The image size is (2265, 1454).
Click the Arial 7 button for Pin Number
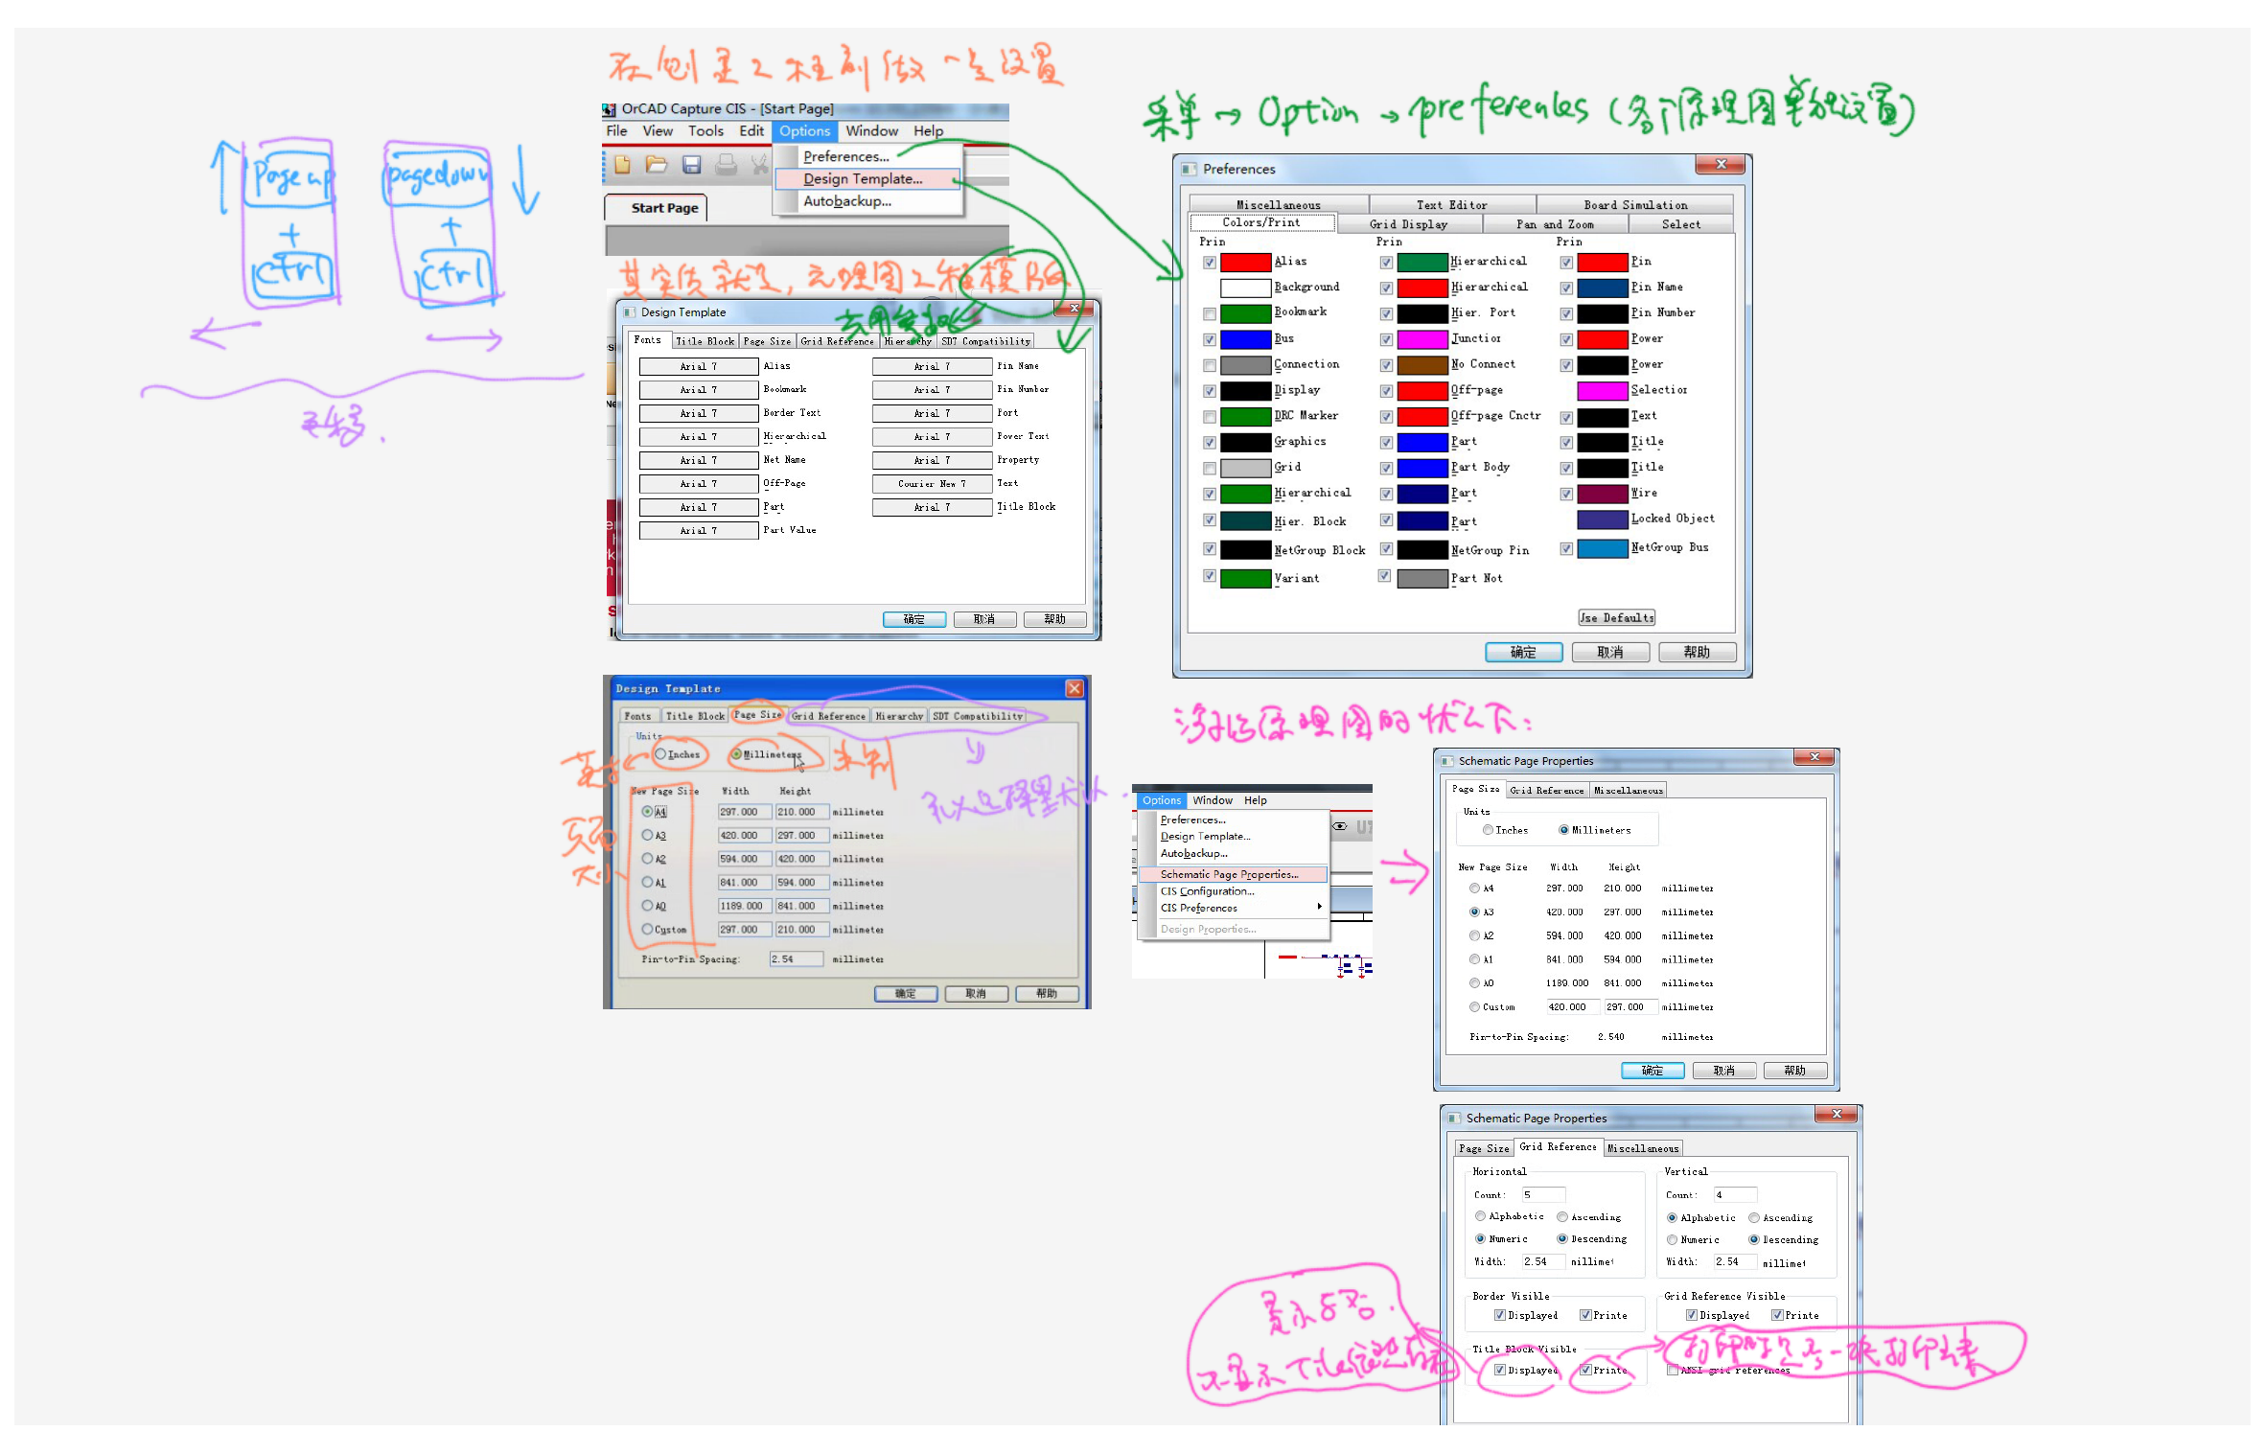click(932, 390)
